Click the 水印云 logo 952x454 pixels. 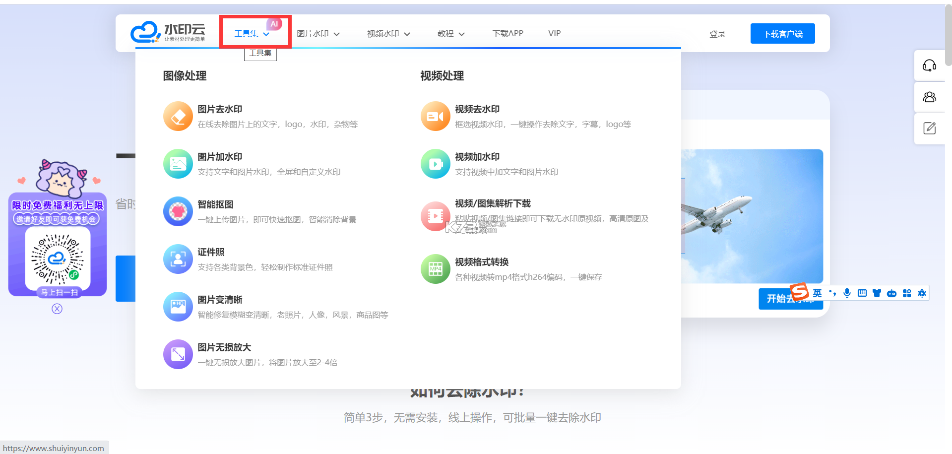coord(168,32)
